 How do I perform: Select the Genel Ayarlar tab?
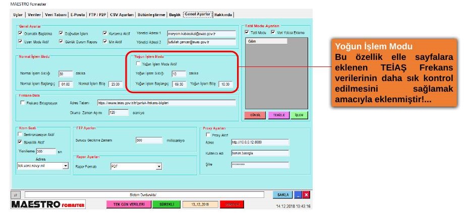click(198, 14)
